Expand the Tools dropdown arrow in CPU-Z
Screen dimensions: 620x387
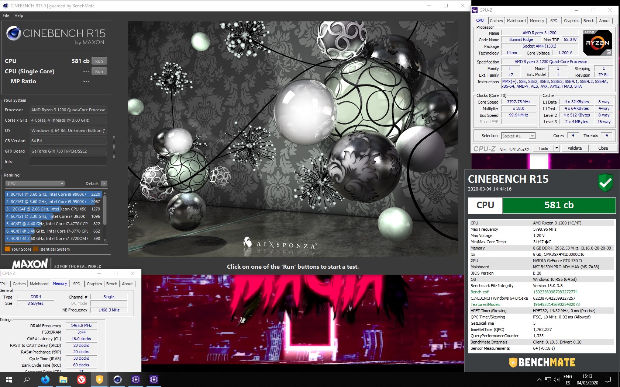tap(557, 148)
